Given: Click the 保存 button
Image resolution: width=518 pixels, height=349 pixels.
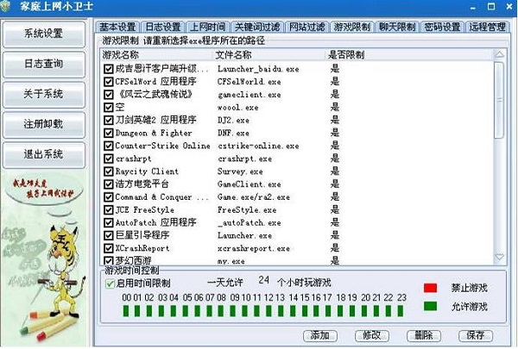Looking at the screenshot, I should point(476,336).
